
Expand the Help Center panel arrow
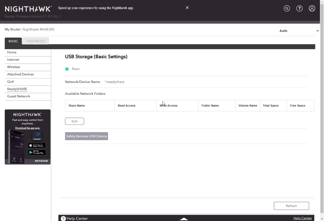184,219
